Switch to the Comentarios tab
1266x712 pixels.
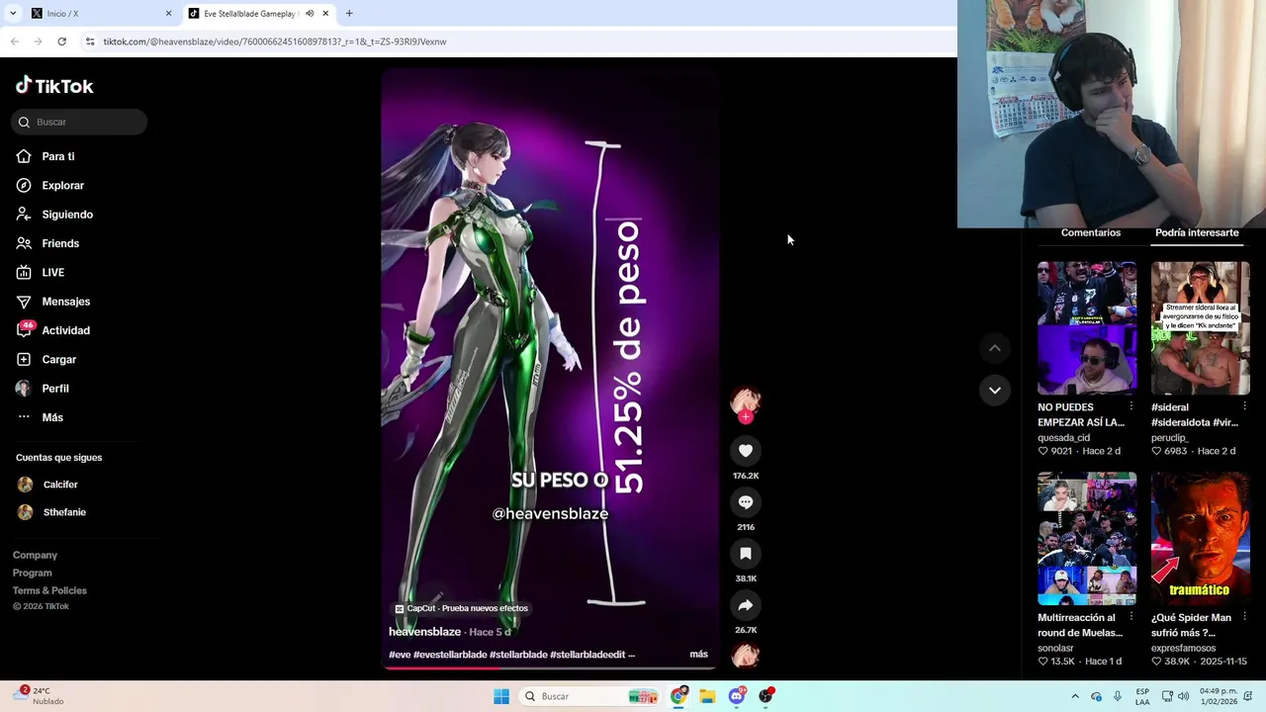pyautogui.click(x=1090, y=233)
